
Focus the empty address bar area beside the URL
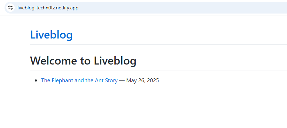point(183,8)
